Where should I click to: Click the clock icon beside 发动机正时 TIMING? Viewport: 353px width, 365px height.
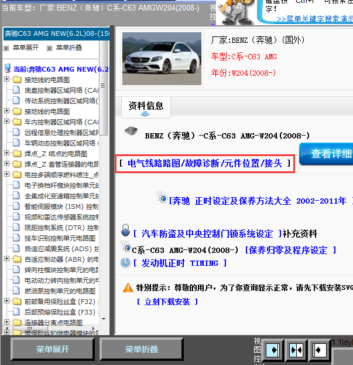(125, 262)
